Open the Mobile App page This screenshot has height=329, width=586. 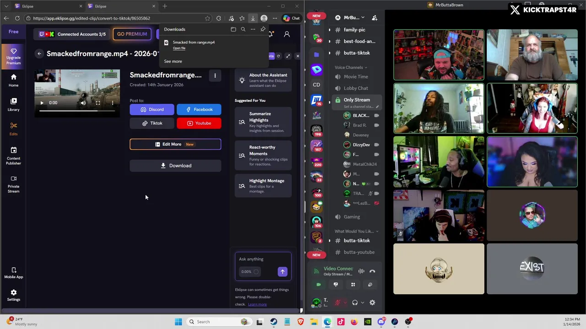tap(13, 273)
